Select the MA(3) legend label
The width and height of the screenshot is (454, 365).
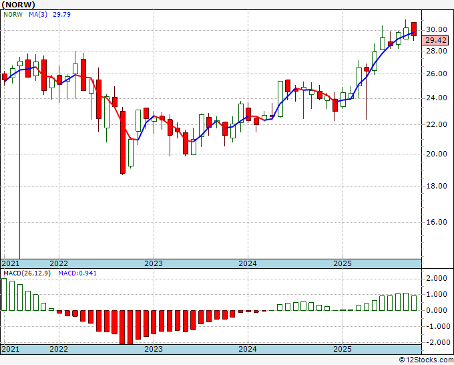(x=38, y=15)
